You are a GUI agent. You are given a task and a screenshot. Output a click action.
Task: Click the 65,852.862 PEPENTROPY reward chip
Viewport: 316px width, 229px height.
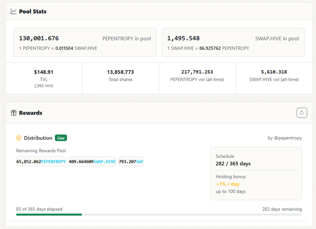tap(41, 162)
